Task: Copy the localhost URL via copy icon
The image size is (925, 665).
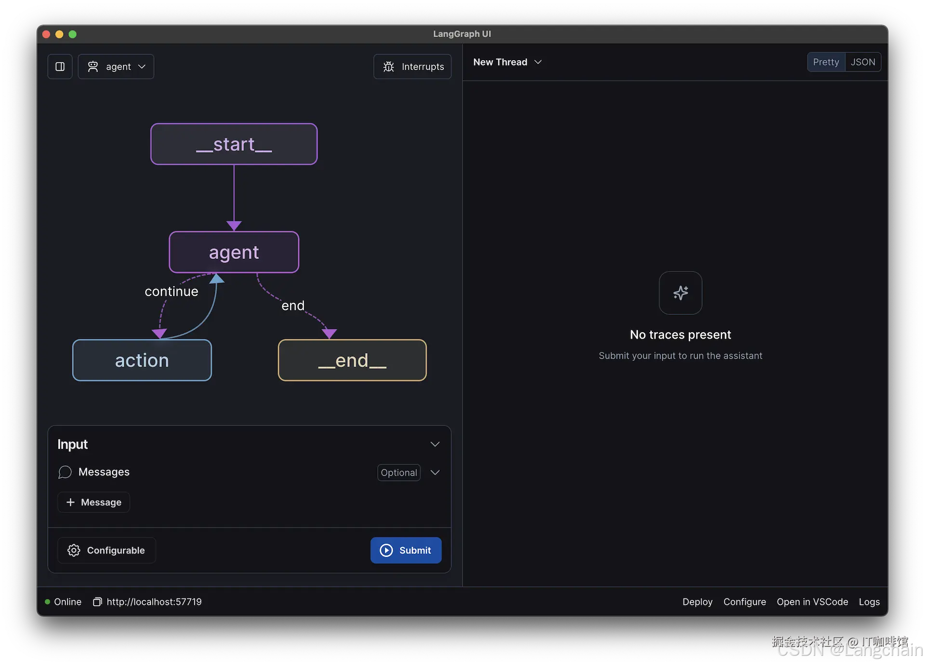Action: [97, 602]
